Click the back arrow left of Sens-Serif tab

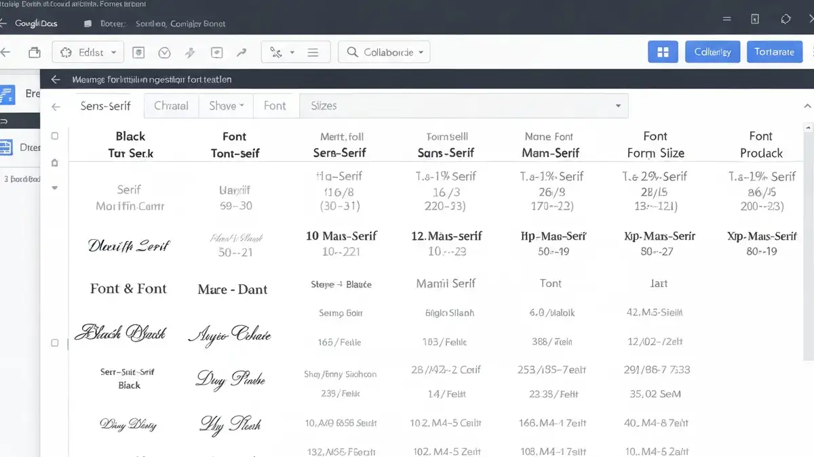pyautogui.click(x=56, y=106)
